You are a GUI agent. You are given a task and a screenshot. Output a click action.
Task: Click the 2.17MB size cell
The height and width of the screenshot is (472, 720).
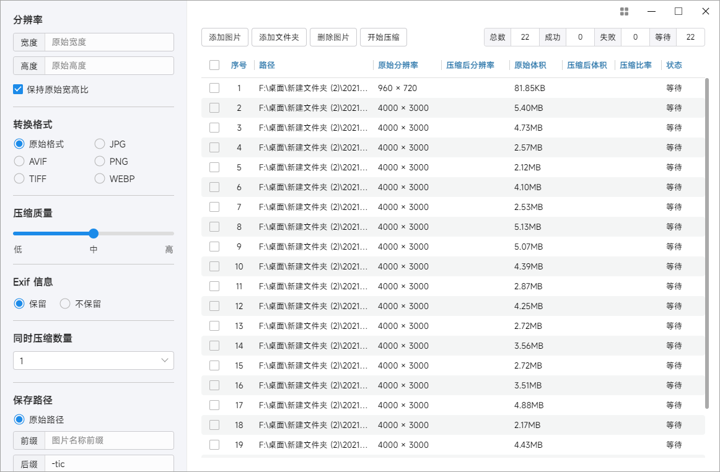pos(527,425)
